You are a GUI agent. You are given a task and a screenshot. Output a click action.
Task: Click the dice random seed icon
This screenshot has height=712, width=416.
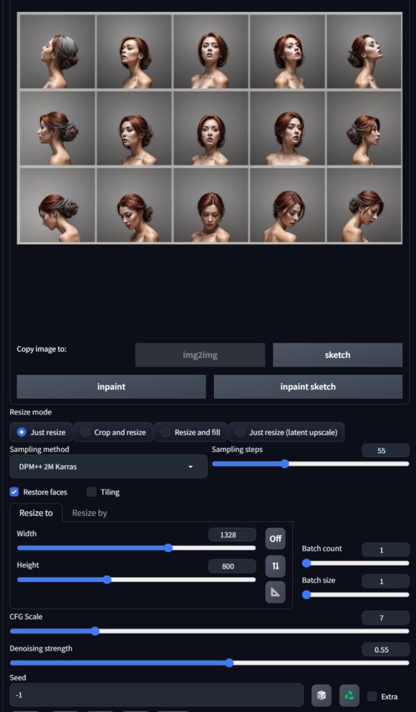point(321,695)
